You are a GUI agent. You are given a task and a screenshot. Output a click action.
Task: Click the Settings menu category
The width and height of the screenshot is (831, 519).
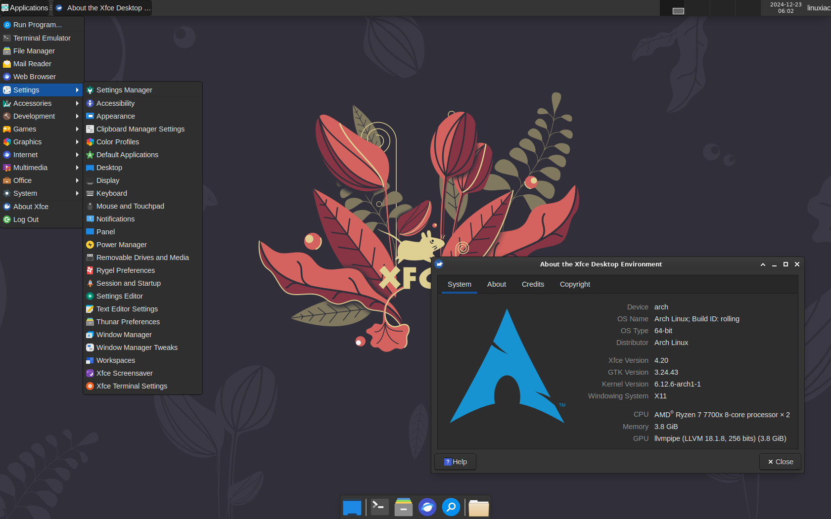42,90
